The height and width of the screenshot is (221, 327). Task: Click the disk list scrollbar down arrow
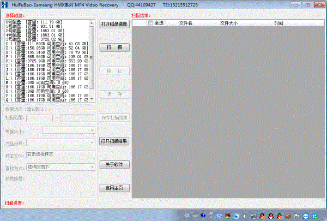[x=92, y=99]
